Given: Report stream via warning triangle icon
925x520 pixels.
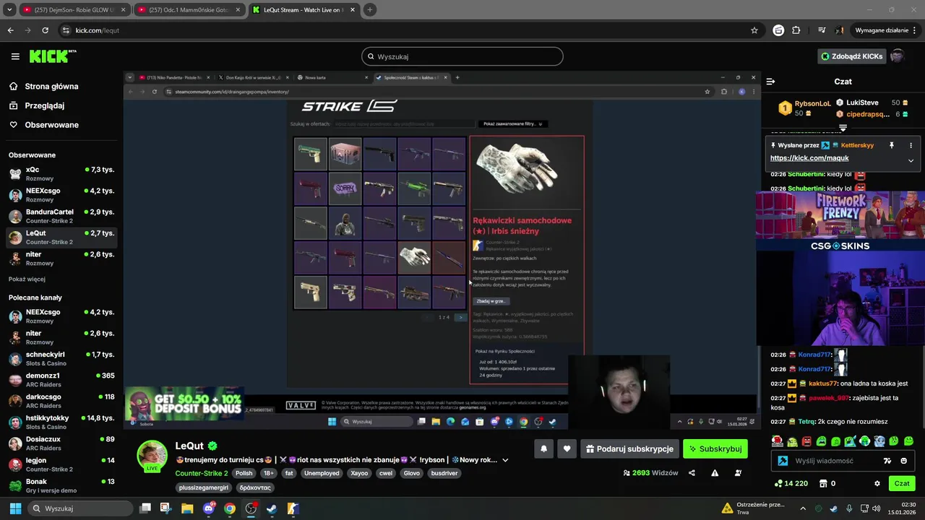Looking at the screenshot, I should (715, 473).
